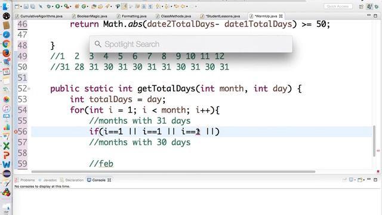Click the New Java Class icon
The image size is (382, 215).
point(84,7)
